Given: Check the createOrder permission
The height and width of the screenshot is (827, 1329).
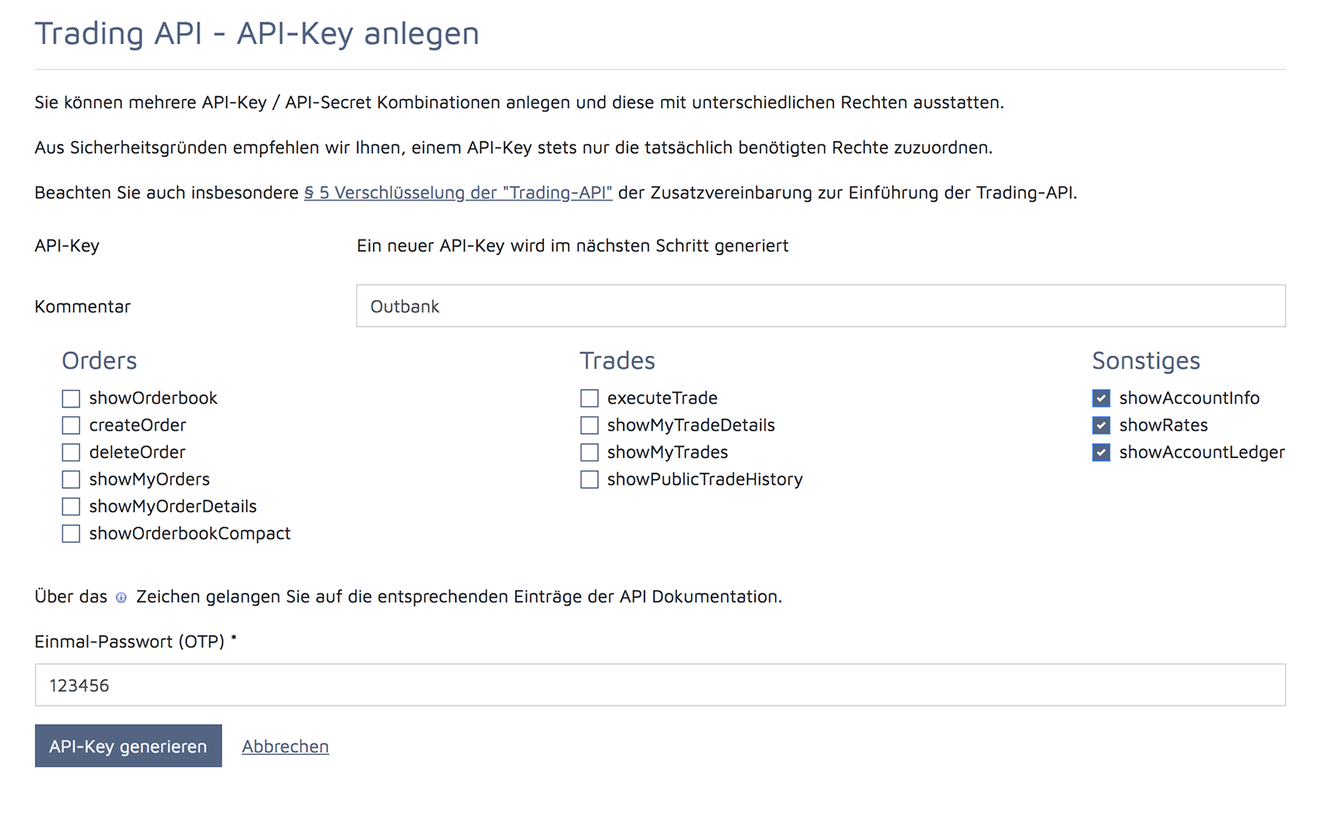Looking at the screenshot, I should pos(71,426).
